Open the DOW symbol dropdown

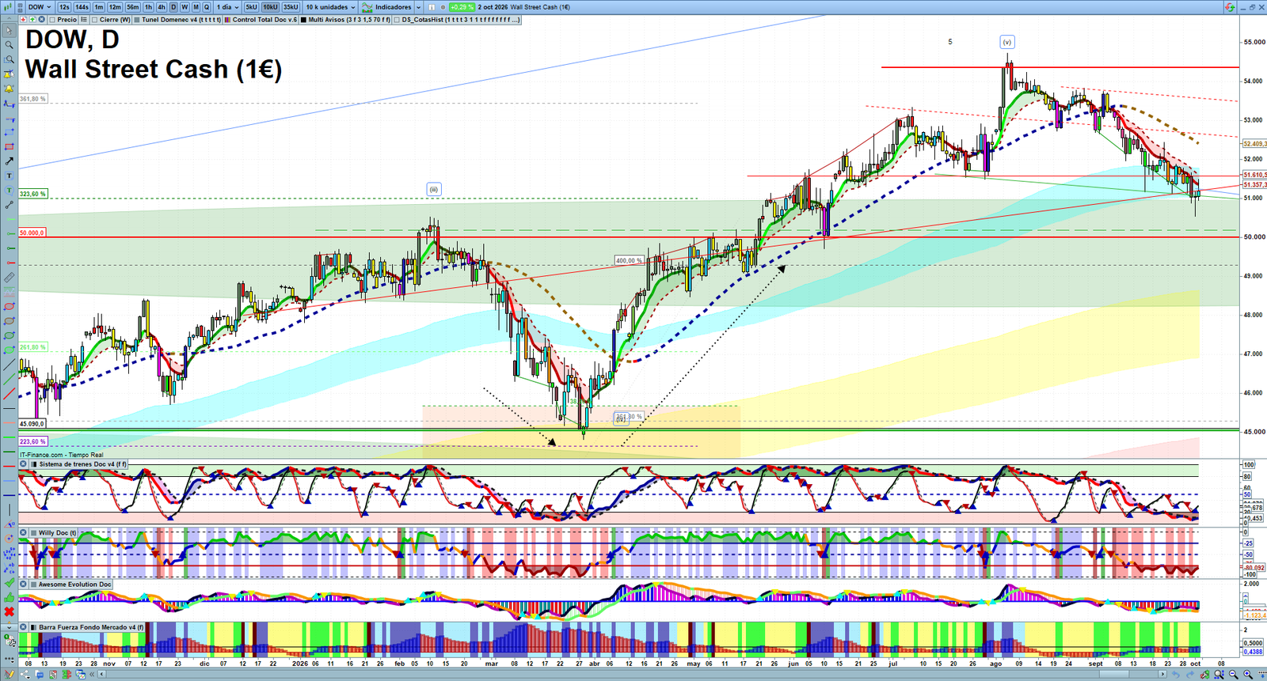pyautogui.click(x=40, y=7)
